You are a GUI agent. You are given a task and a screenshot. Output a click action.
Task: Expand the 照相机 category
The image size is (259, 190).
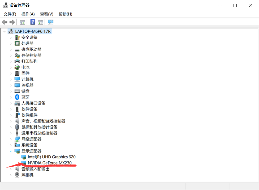11,175
